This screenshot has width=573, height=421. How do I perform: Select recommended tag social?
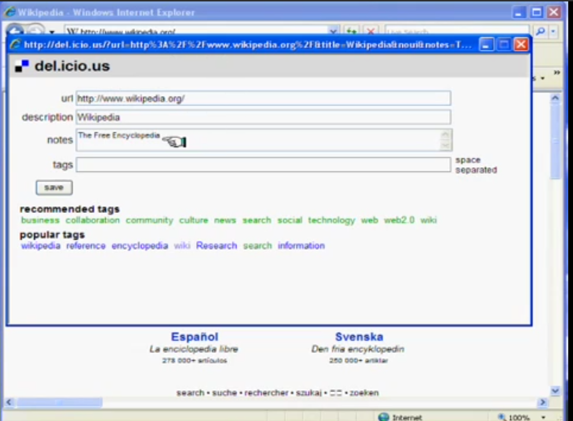pos(290,220)
